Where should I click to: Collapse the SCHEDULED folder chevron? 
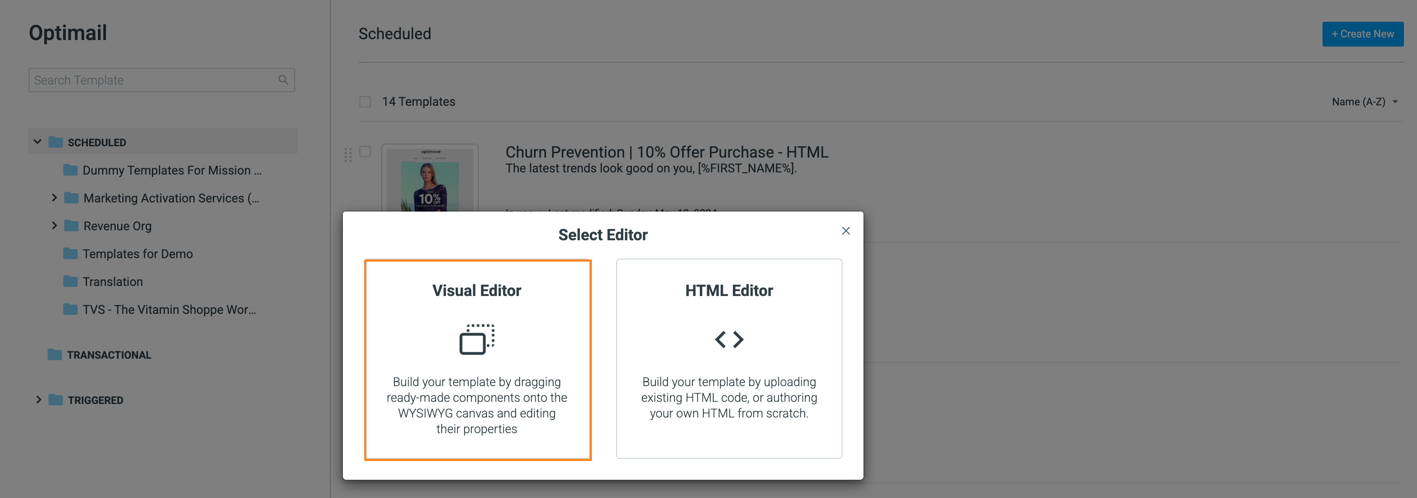37,141
